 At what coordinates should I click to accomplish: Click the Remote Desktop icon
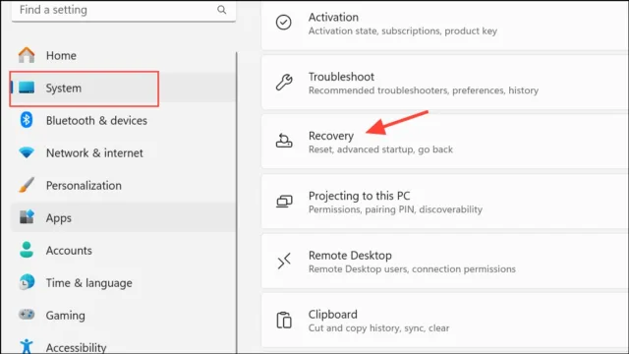coord(284,261)
